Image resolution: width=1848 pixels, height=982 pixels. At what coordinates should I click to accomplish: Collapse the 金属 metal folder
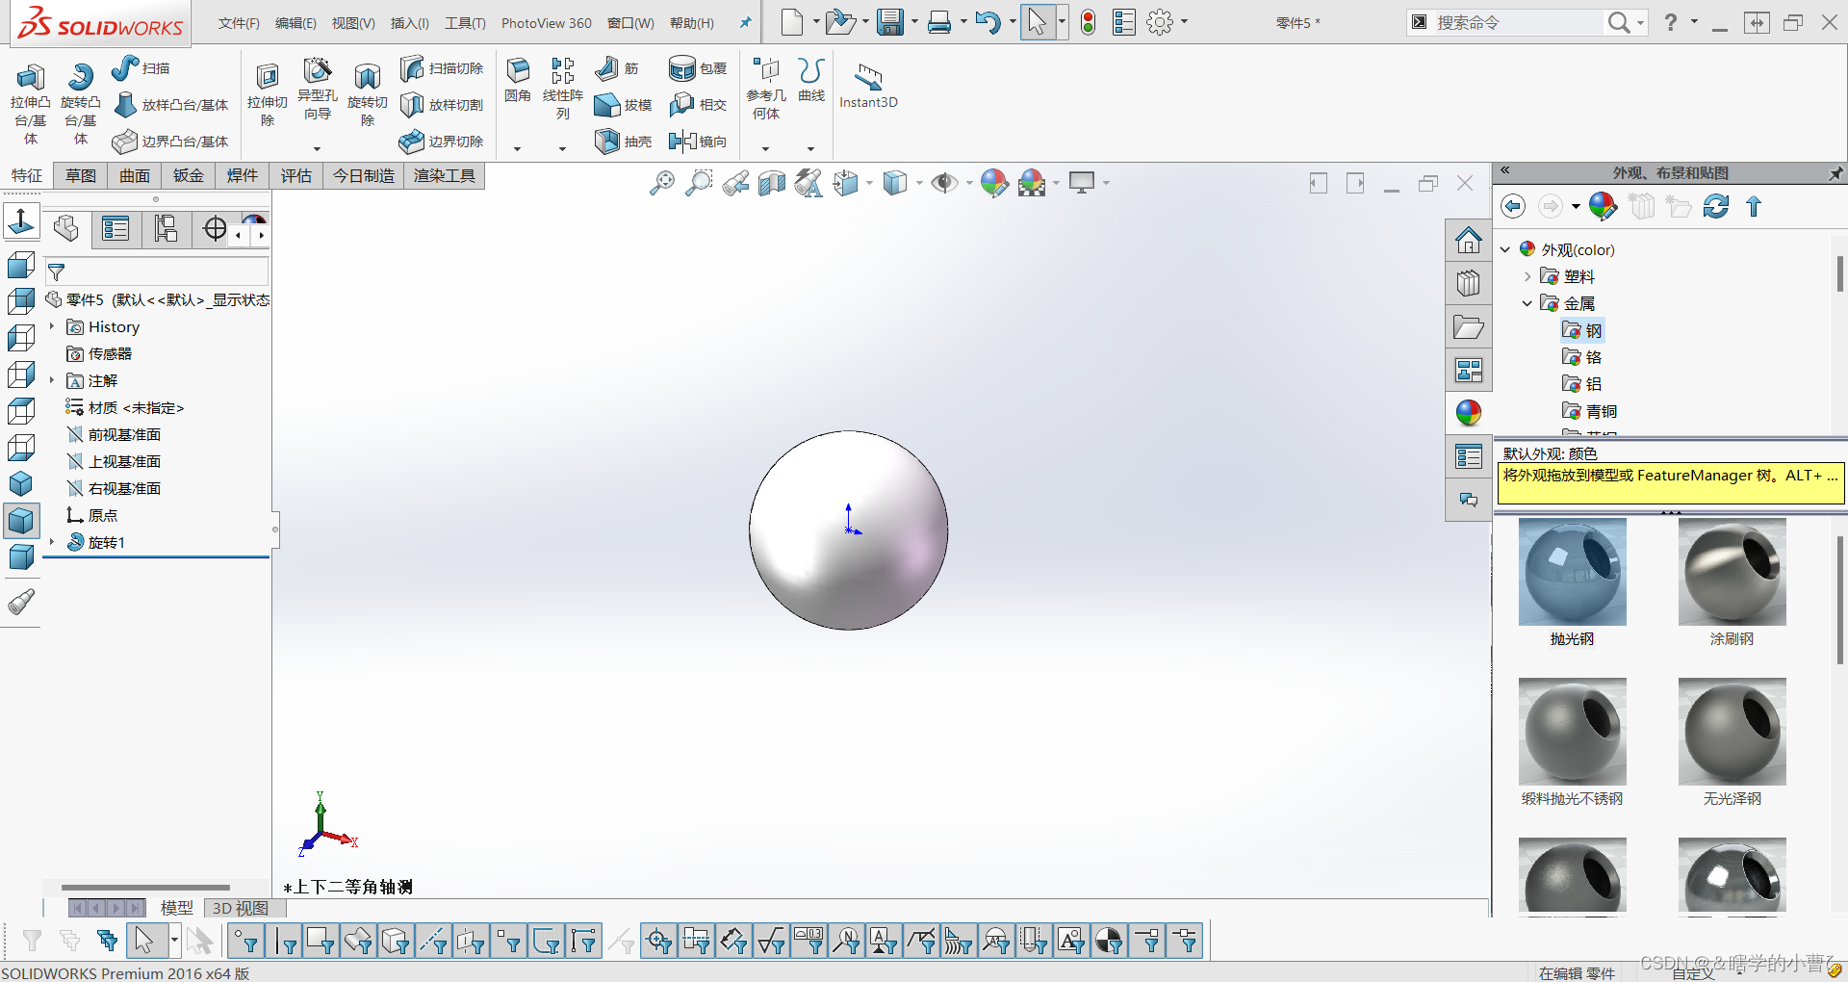pyautogui.click(x=1527, y=303)
